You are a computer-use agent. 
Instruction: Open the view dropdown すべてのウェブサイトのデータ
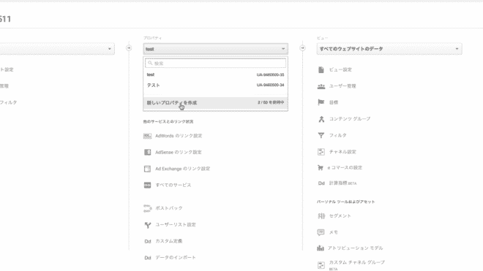pos(389,49)
